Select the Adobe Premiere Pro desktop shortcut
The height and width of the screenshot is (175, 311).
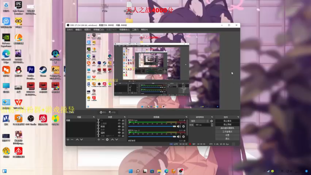[x=31, y=73]
